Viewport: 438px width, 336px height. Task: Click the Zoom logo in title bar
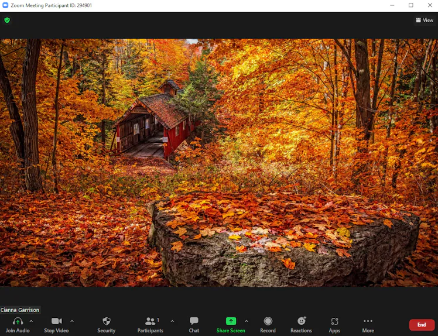tap(5, 5)
